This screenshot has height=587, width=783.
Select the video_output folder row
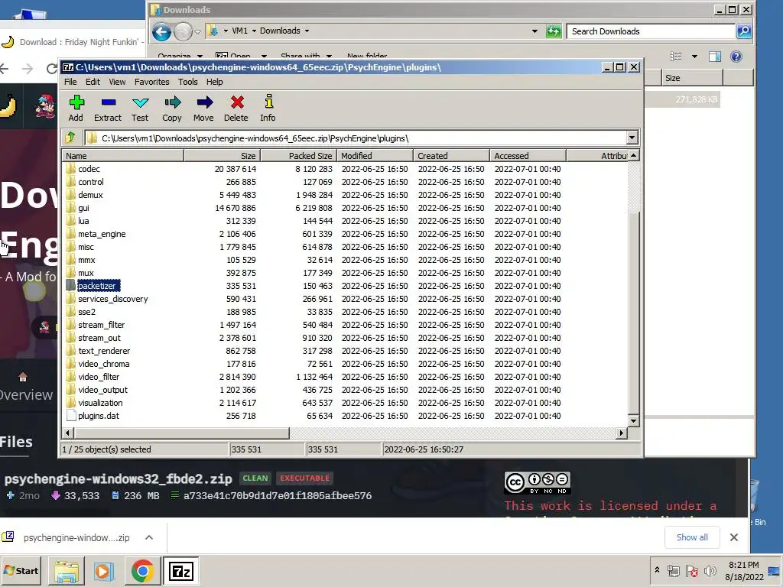coord(345,389)
